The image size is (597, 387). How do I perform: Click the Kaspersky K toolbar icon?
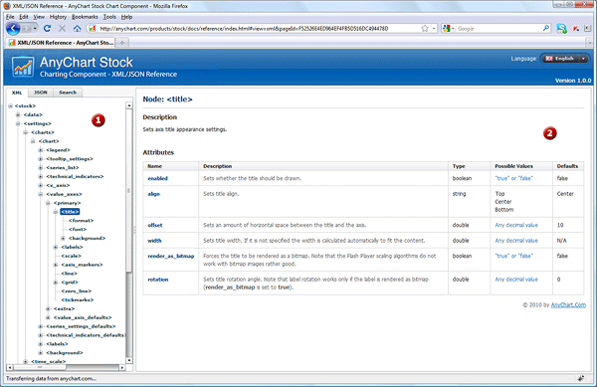tap(576, 29)
